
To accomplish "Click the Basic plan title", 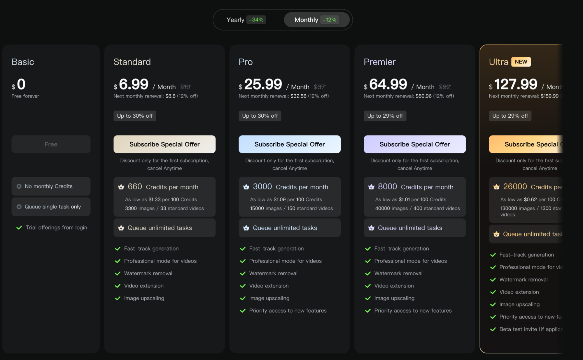I will (x=23, y=62).
